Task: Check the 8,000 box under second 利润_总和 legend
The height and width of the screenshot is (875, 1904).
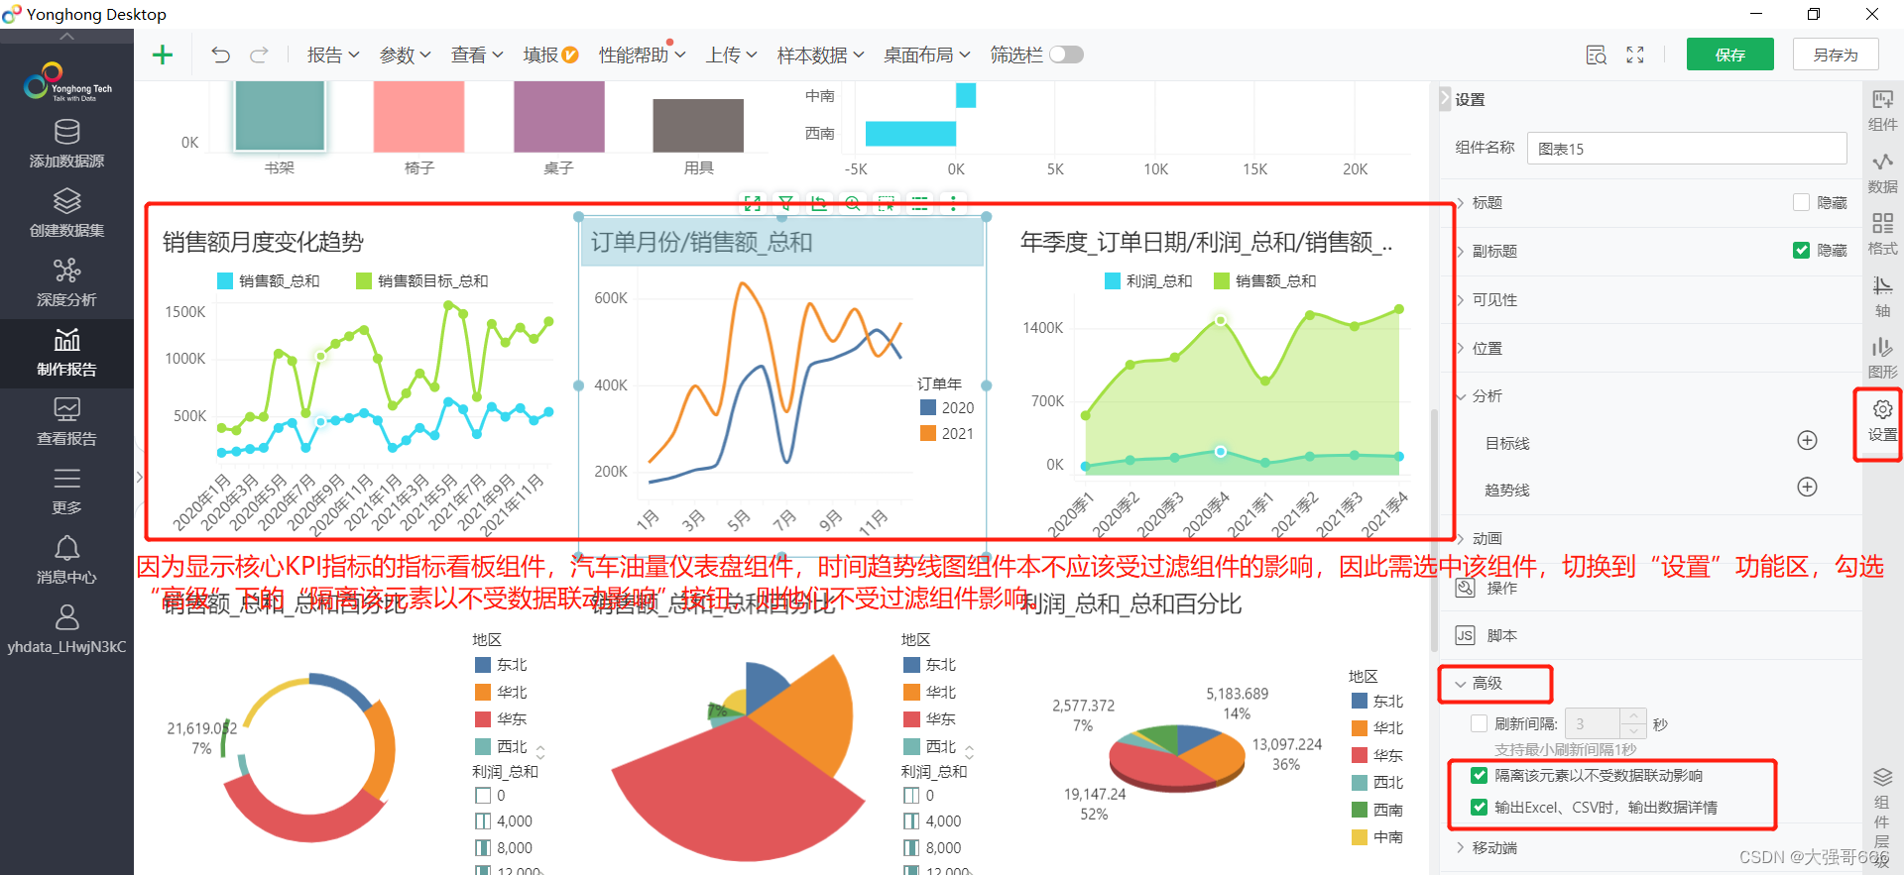Action: [x=911, y=847]
